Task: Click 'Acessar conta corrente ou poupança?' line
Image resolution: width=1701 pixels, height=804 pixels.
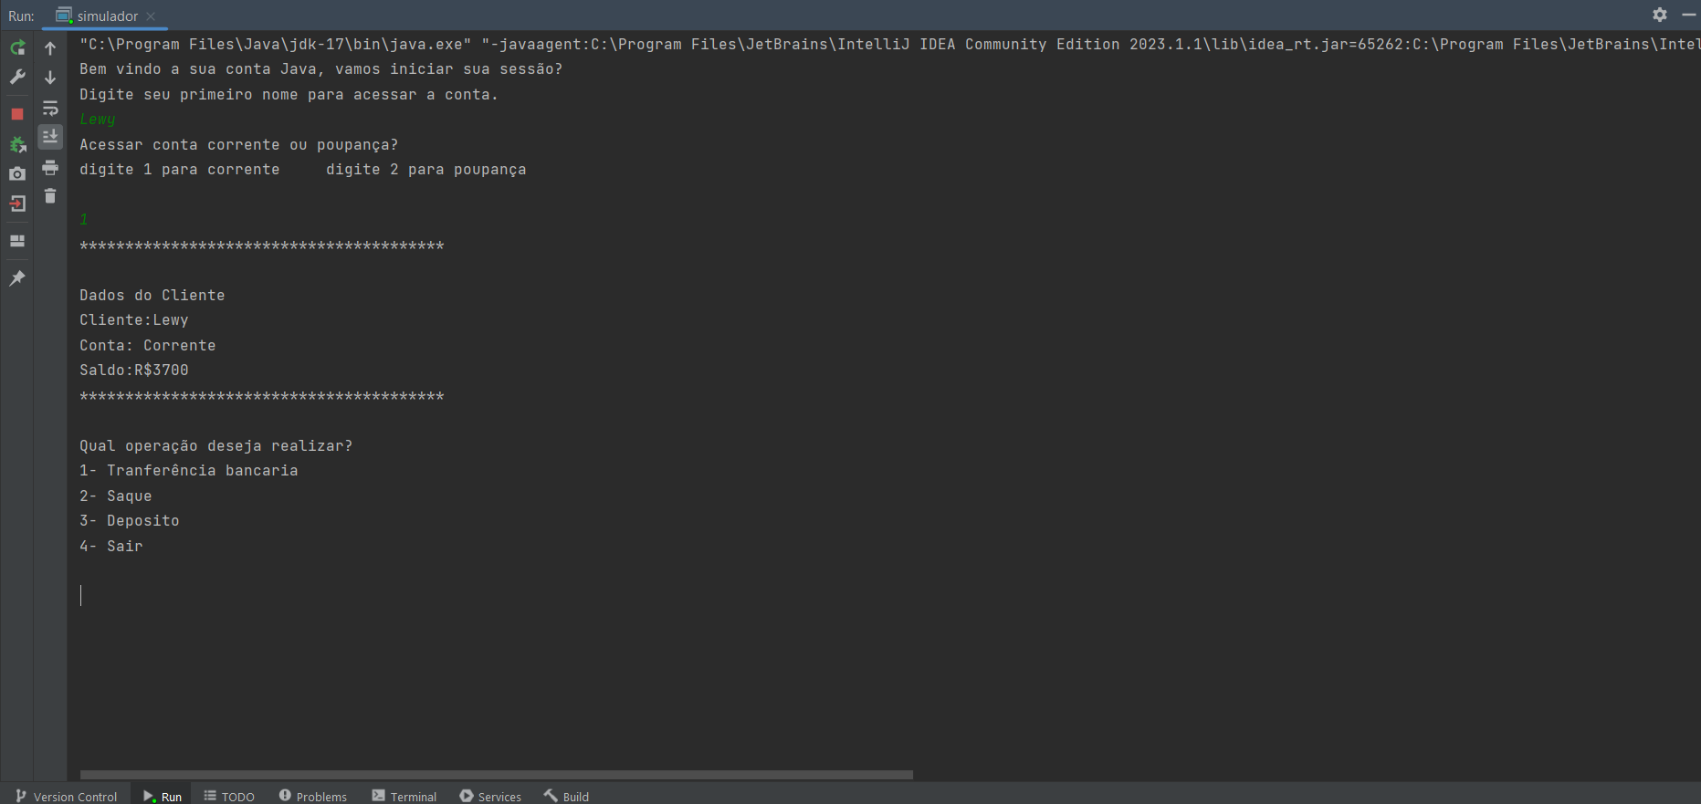Action: click(x=239, y=145)
